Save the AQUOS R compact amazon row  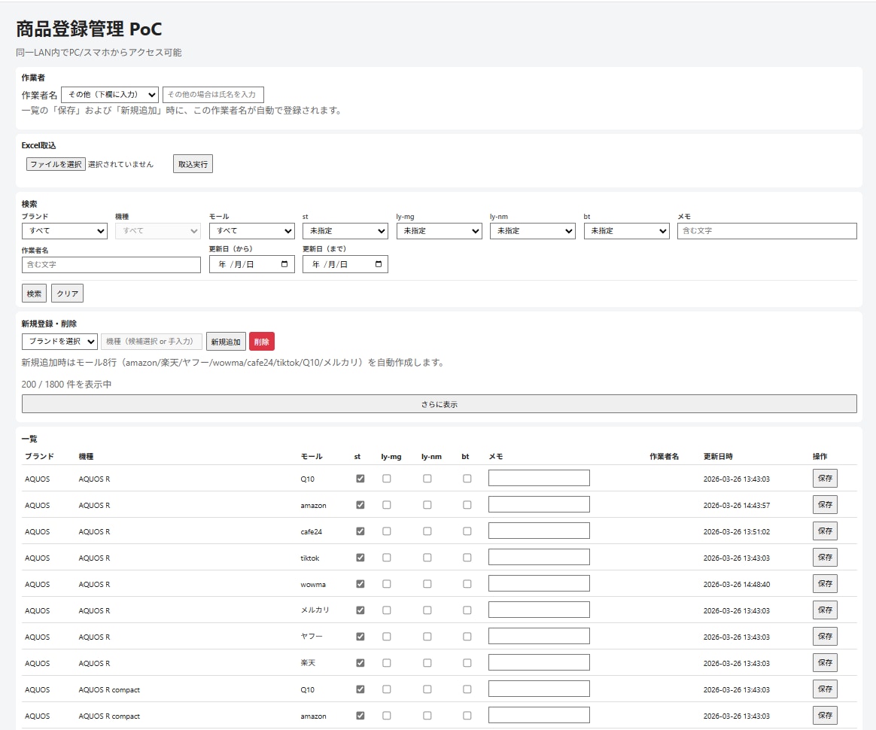tap(825, 715)
